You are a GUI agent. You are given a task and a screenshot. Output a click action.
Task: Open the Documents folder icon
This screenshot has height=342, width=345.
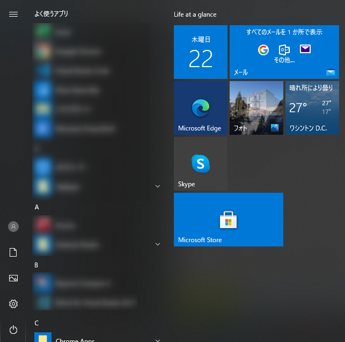[13, 252]
